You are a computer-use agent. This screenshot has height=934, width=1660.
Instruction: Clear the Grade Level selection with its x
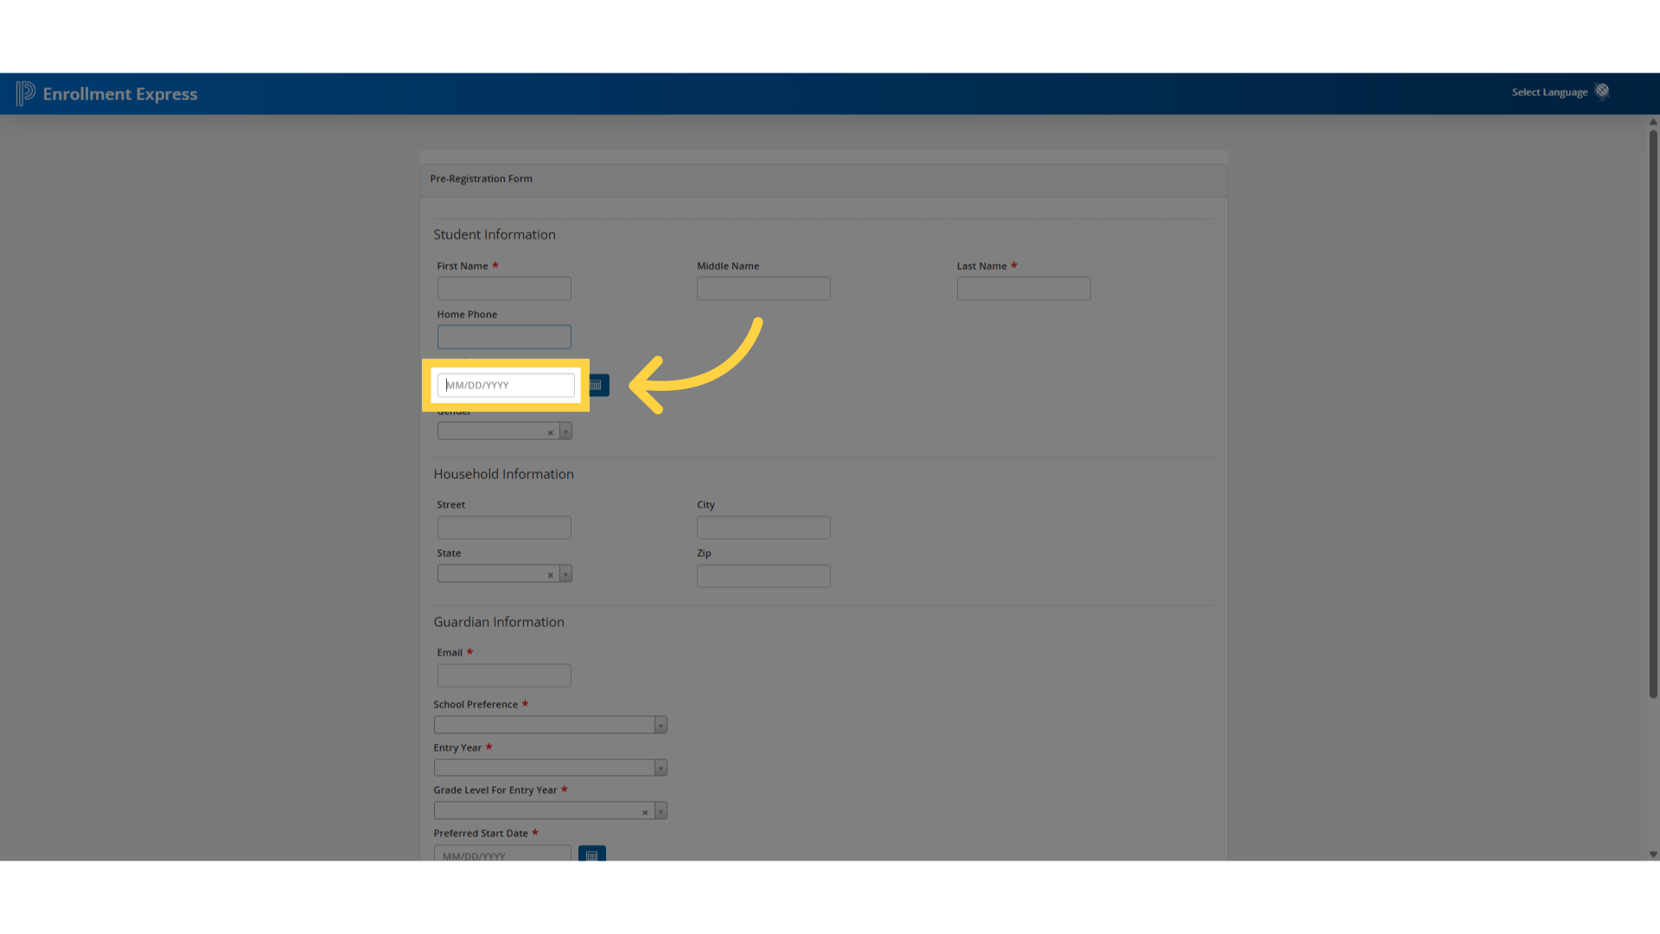tap(645, 812)
